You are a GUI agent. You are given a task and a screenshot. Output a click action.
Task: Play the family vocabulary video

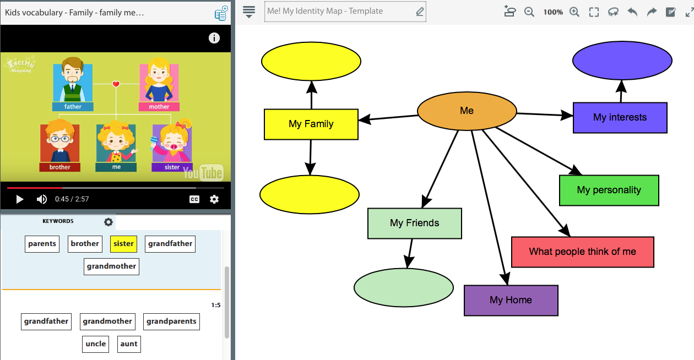click(x=20, y=199)
